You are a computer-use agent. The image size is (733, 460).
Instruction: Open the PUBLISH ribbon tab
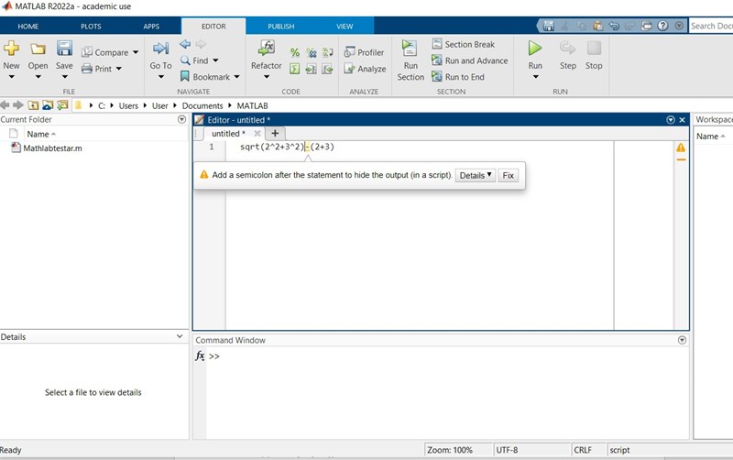pos(280,27)
